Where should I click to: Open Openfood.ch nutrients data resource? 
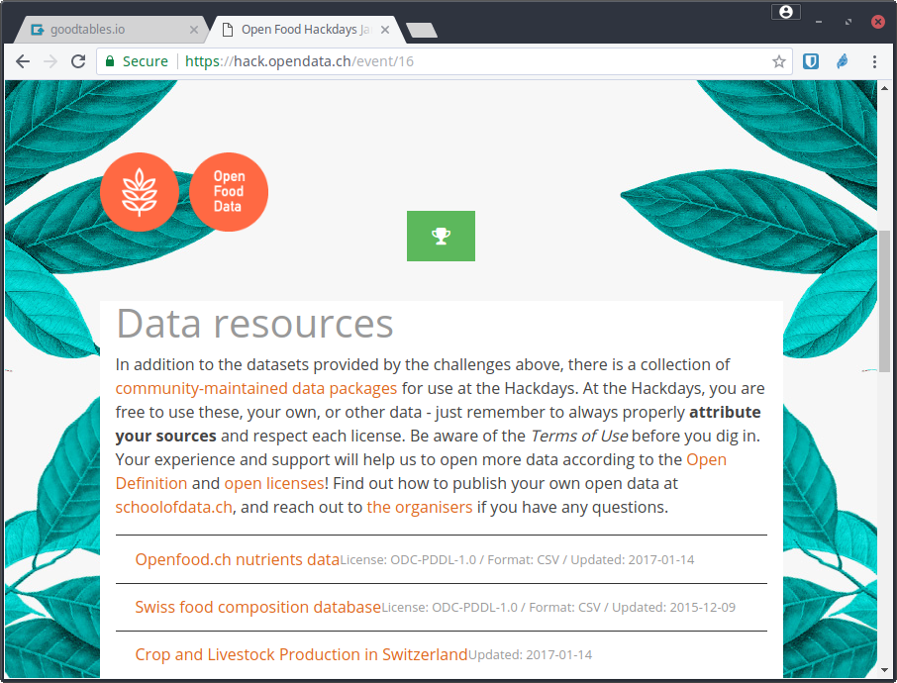(238, 559)
